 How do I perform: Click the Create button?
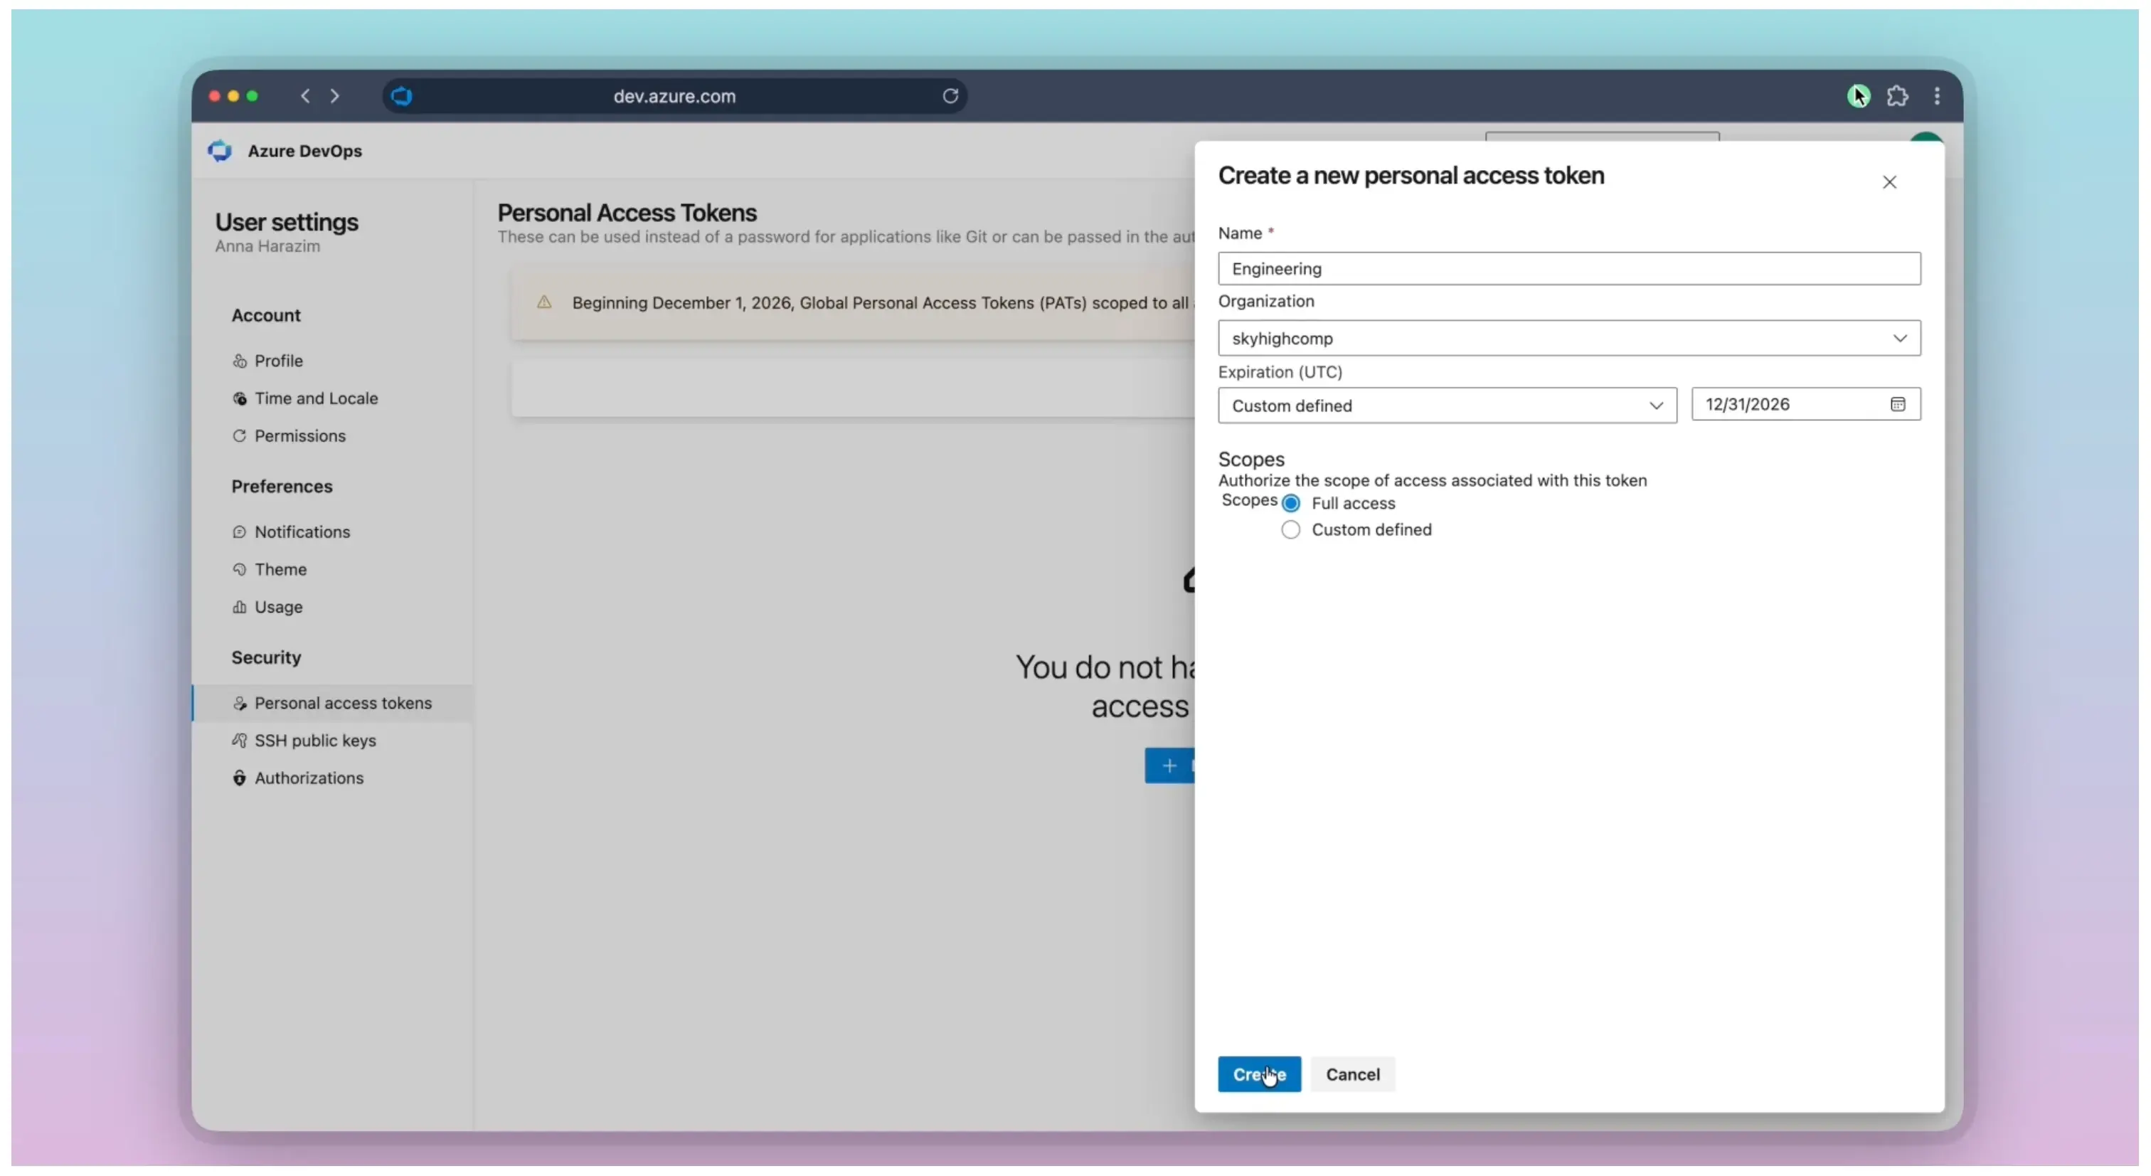pos(1259,1074)
